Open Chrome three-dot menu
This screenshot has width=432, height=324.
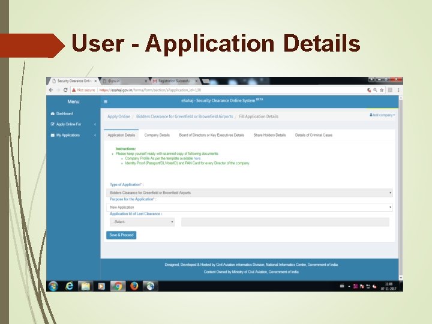click(398, 90)
